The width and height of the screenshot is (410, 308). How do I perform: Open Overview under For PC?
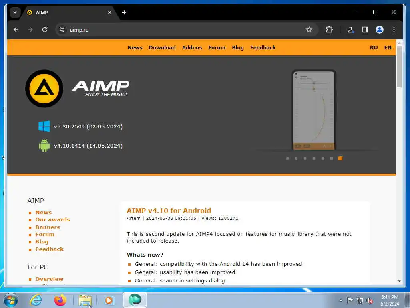(49, 279)
